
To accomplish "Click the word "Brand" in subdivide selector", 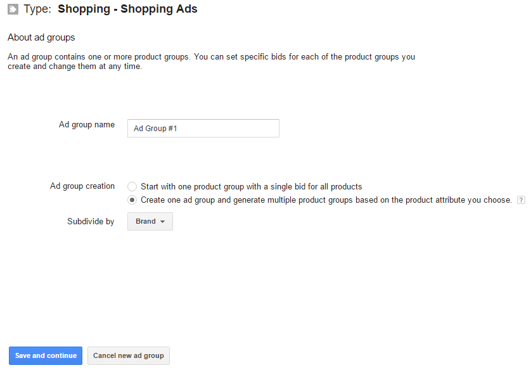I will 146,221.
